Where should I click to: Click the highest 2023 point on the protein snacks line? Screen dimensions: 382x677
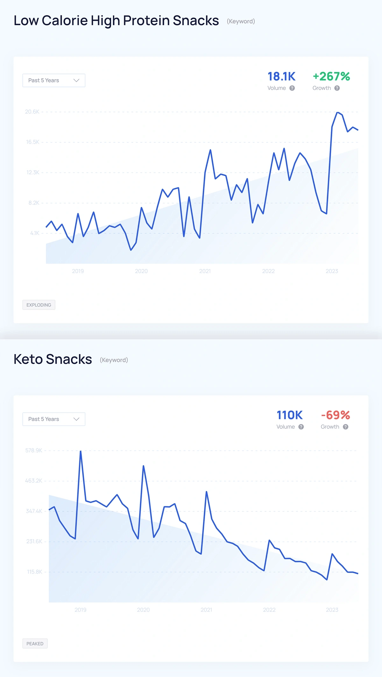tap(338, 112)
